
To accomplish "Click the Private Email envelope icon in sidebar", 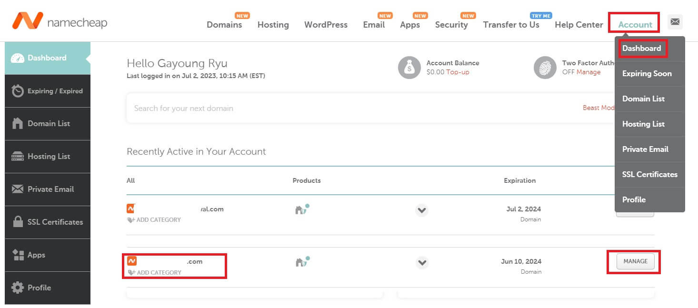I will pos(18,189).
